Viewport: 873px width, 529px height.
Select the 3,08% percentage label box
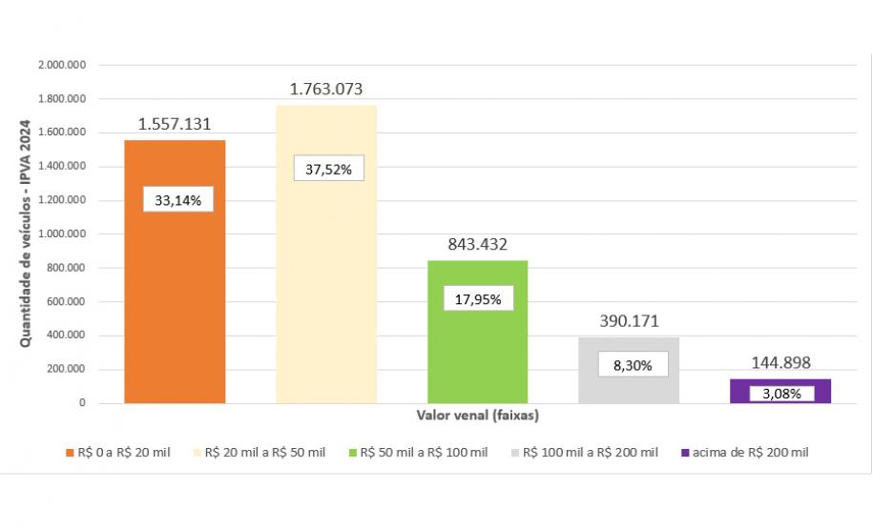[781, 393]
